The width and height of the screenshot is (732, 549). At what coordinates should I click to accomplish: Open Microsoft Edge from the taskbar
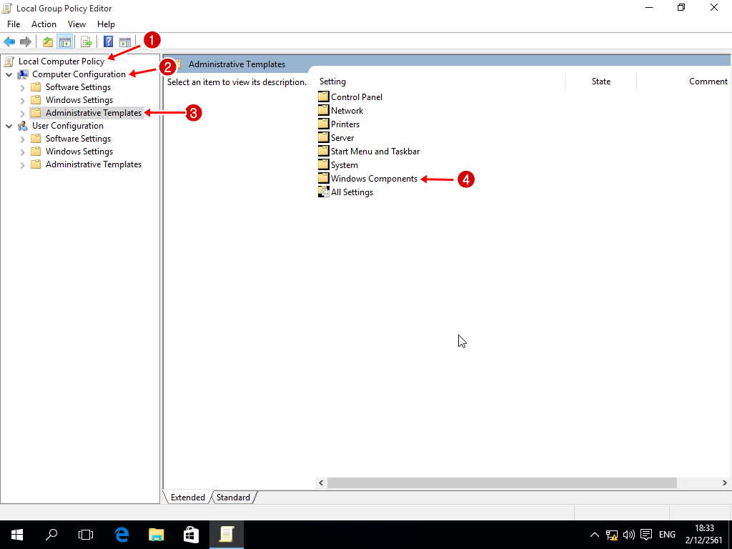[122, 534]
